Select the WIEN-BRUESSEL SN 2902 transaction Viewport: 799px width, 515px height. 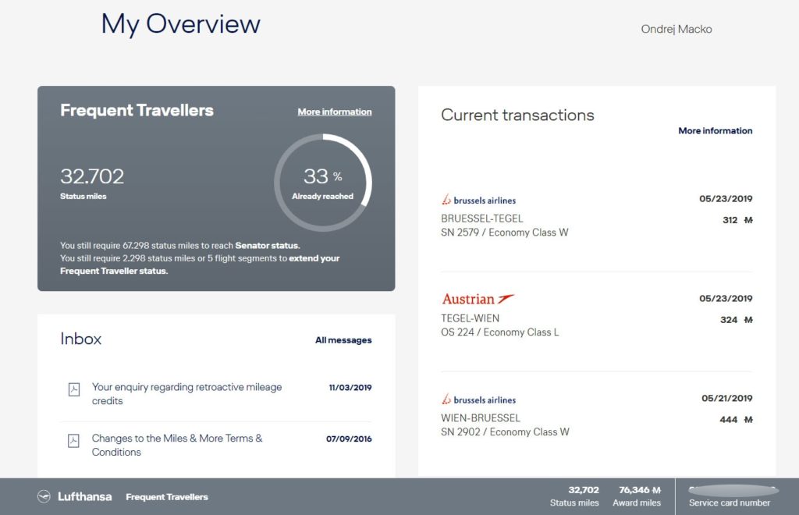tap(505, 425)
